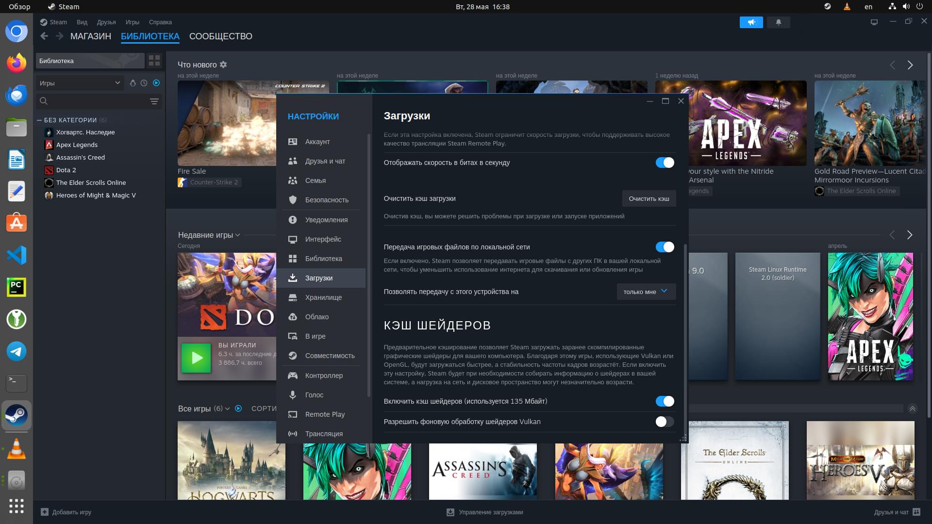Open the Steam menu
Image resolution: width=932 pixels, height=524 pixels.
tap(58, 22)
